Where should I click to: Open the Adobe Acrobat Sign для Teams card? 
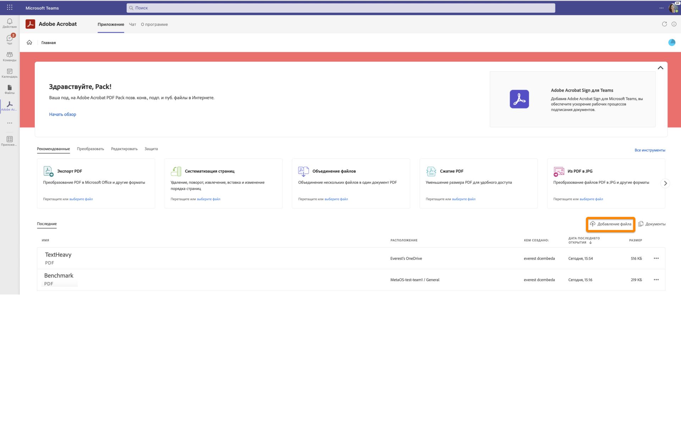point(572,99)
